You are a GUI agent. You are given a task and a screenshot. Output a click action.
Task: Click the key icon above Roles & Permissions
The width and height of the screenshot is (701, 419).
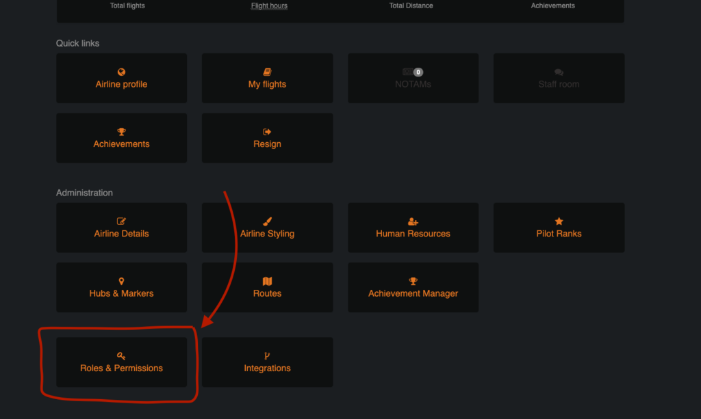click(121, 355)
